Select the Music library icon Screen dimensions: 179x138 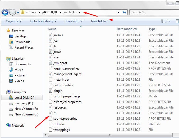[11, 70]
